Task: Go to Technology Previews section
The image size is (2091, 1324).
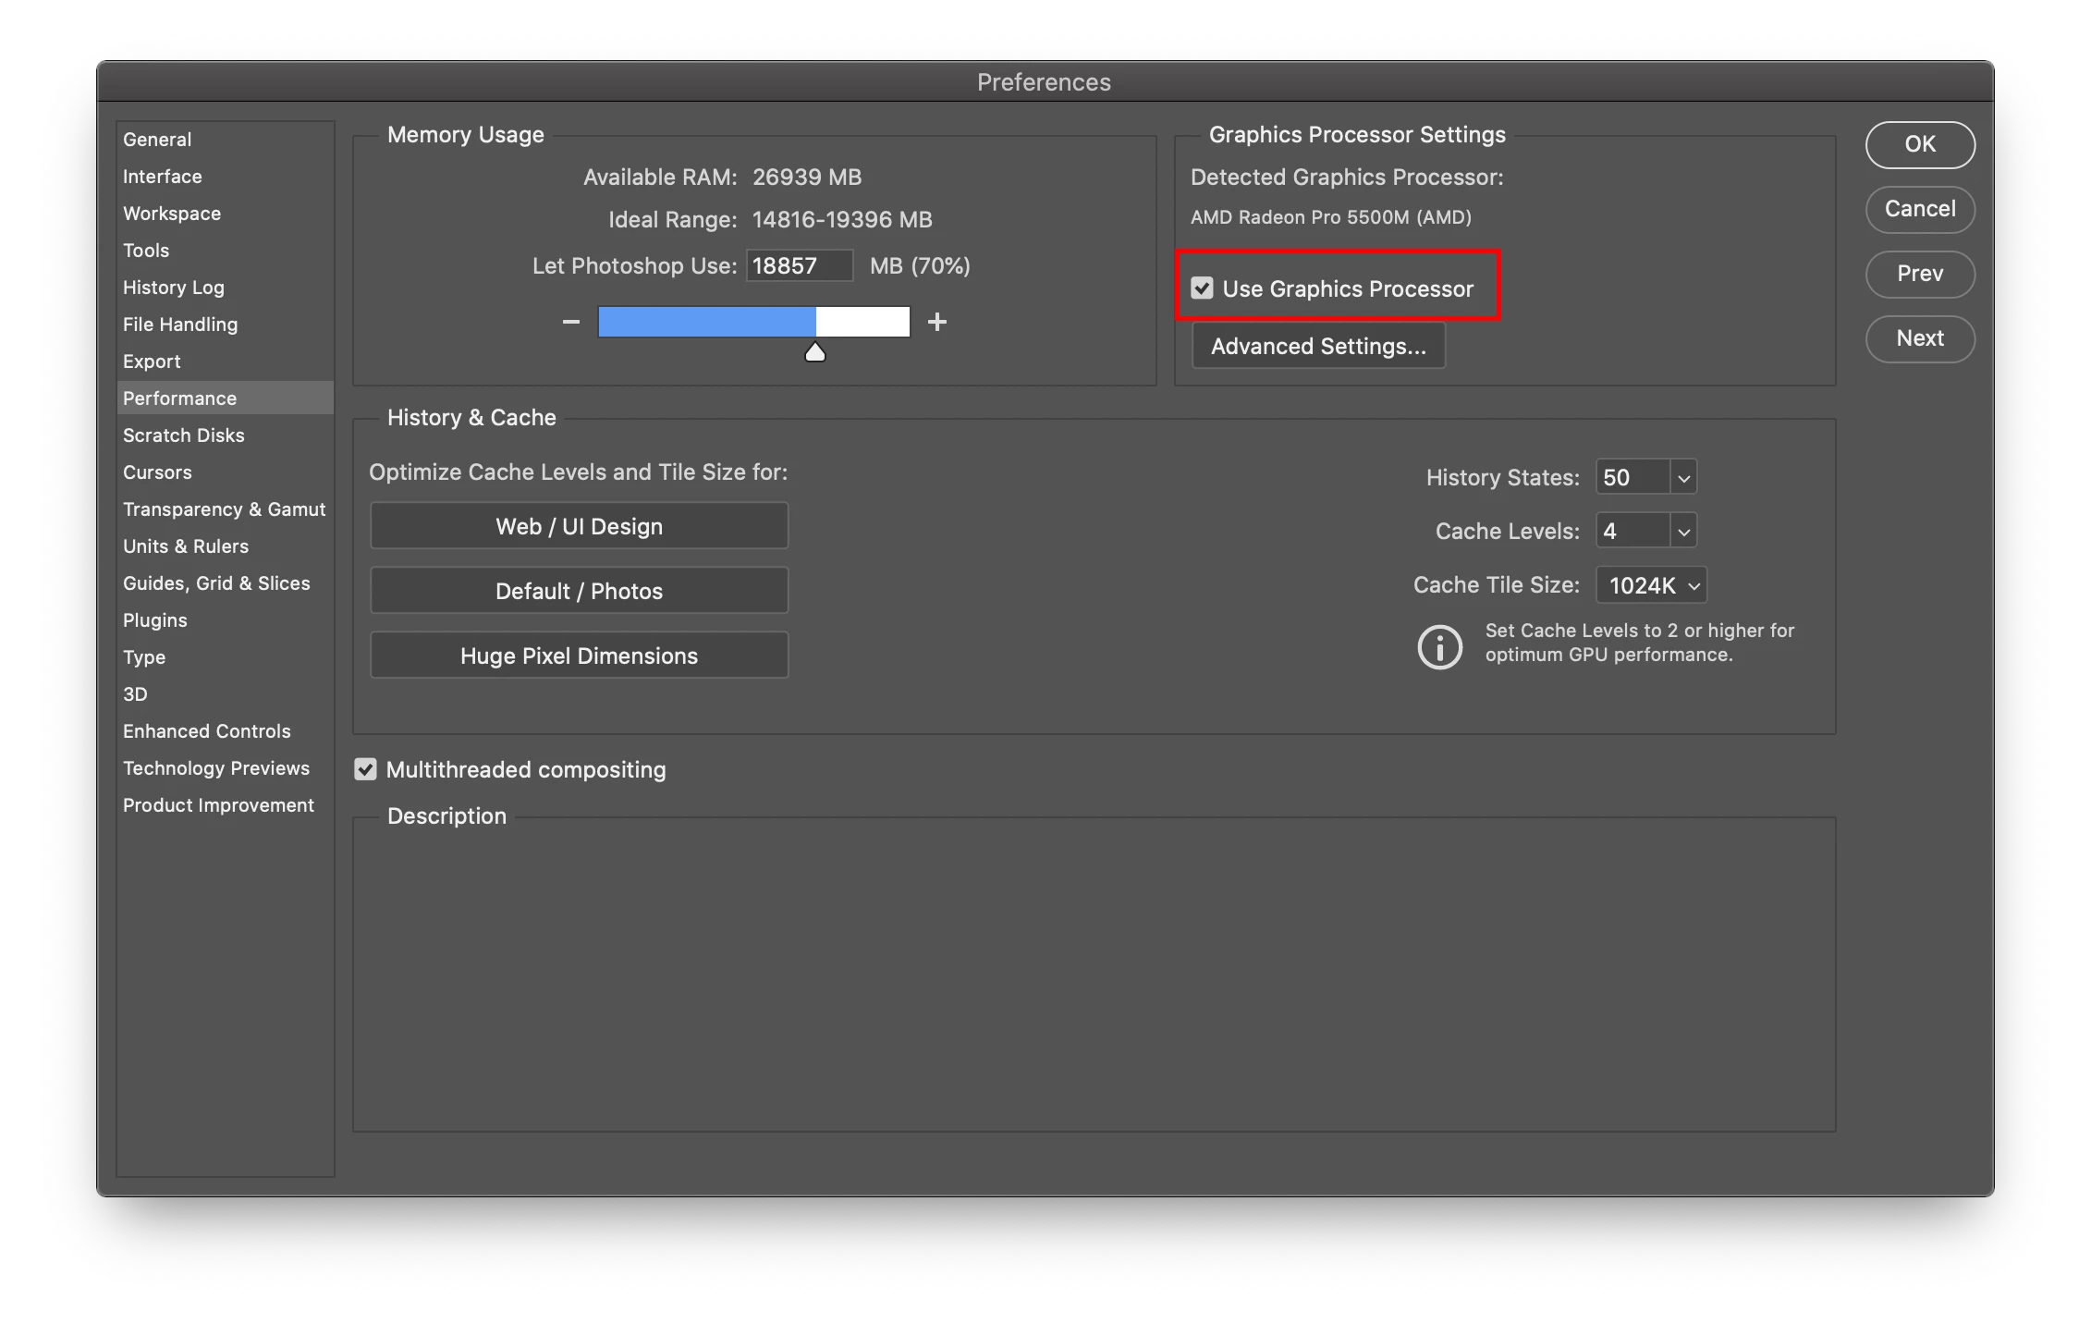Action: tap(216, 768)
